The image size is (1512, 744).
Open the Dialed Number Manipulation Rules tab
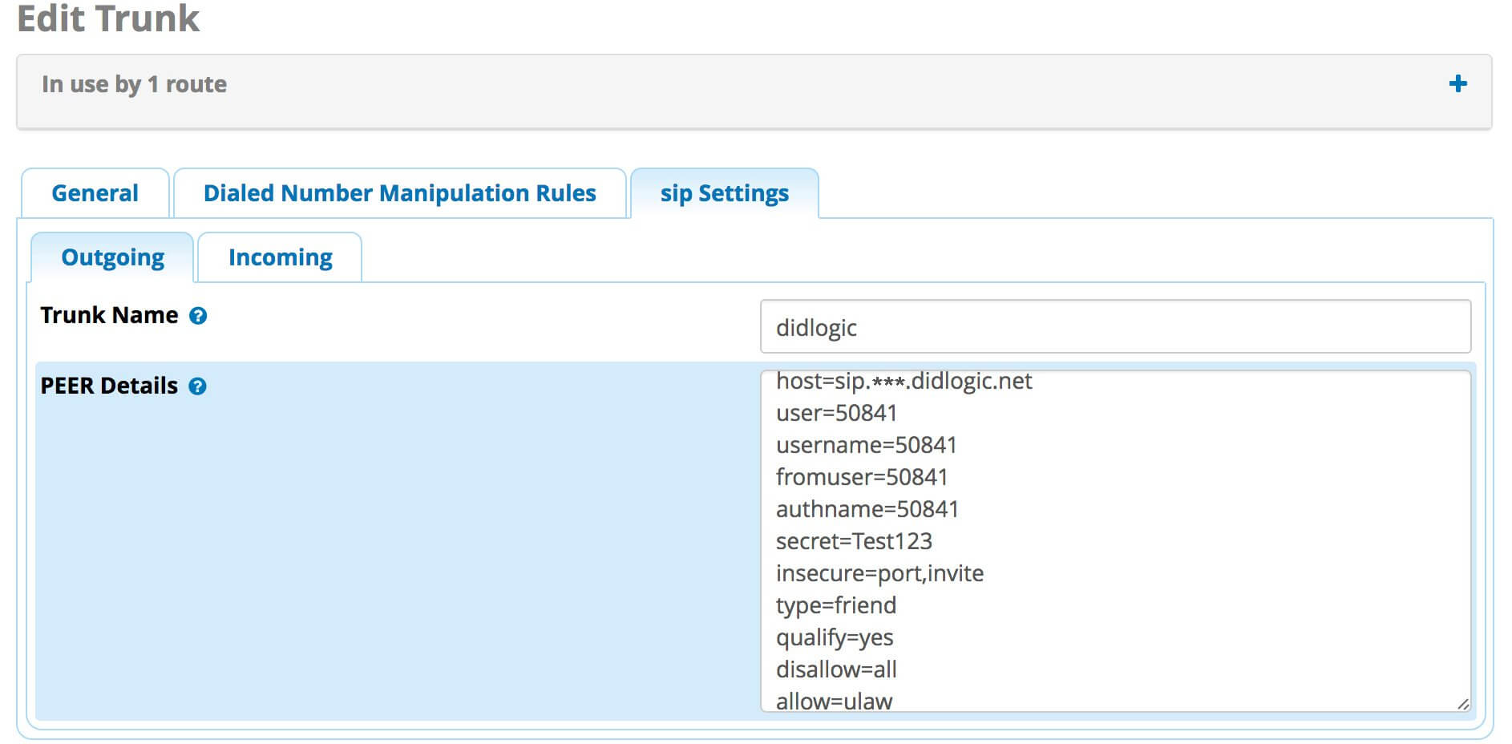click(x=399, y=192)
